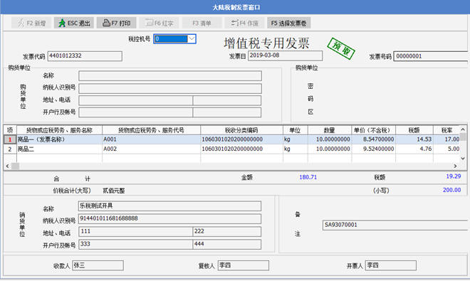This screenshot has height=281, width=470.
Task: Open the 税控机号 dropdown arrow
Action: pos(192,38)
